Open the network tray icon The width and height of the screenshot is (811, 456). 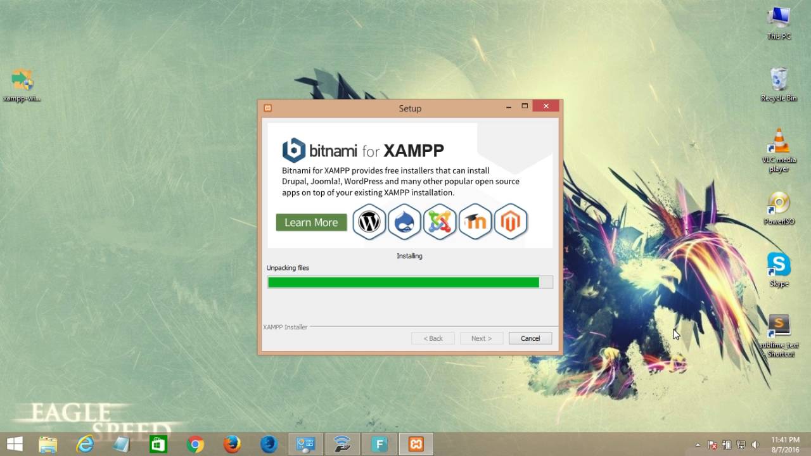tap(741, 445)
